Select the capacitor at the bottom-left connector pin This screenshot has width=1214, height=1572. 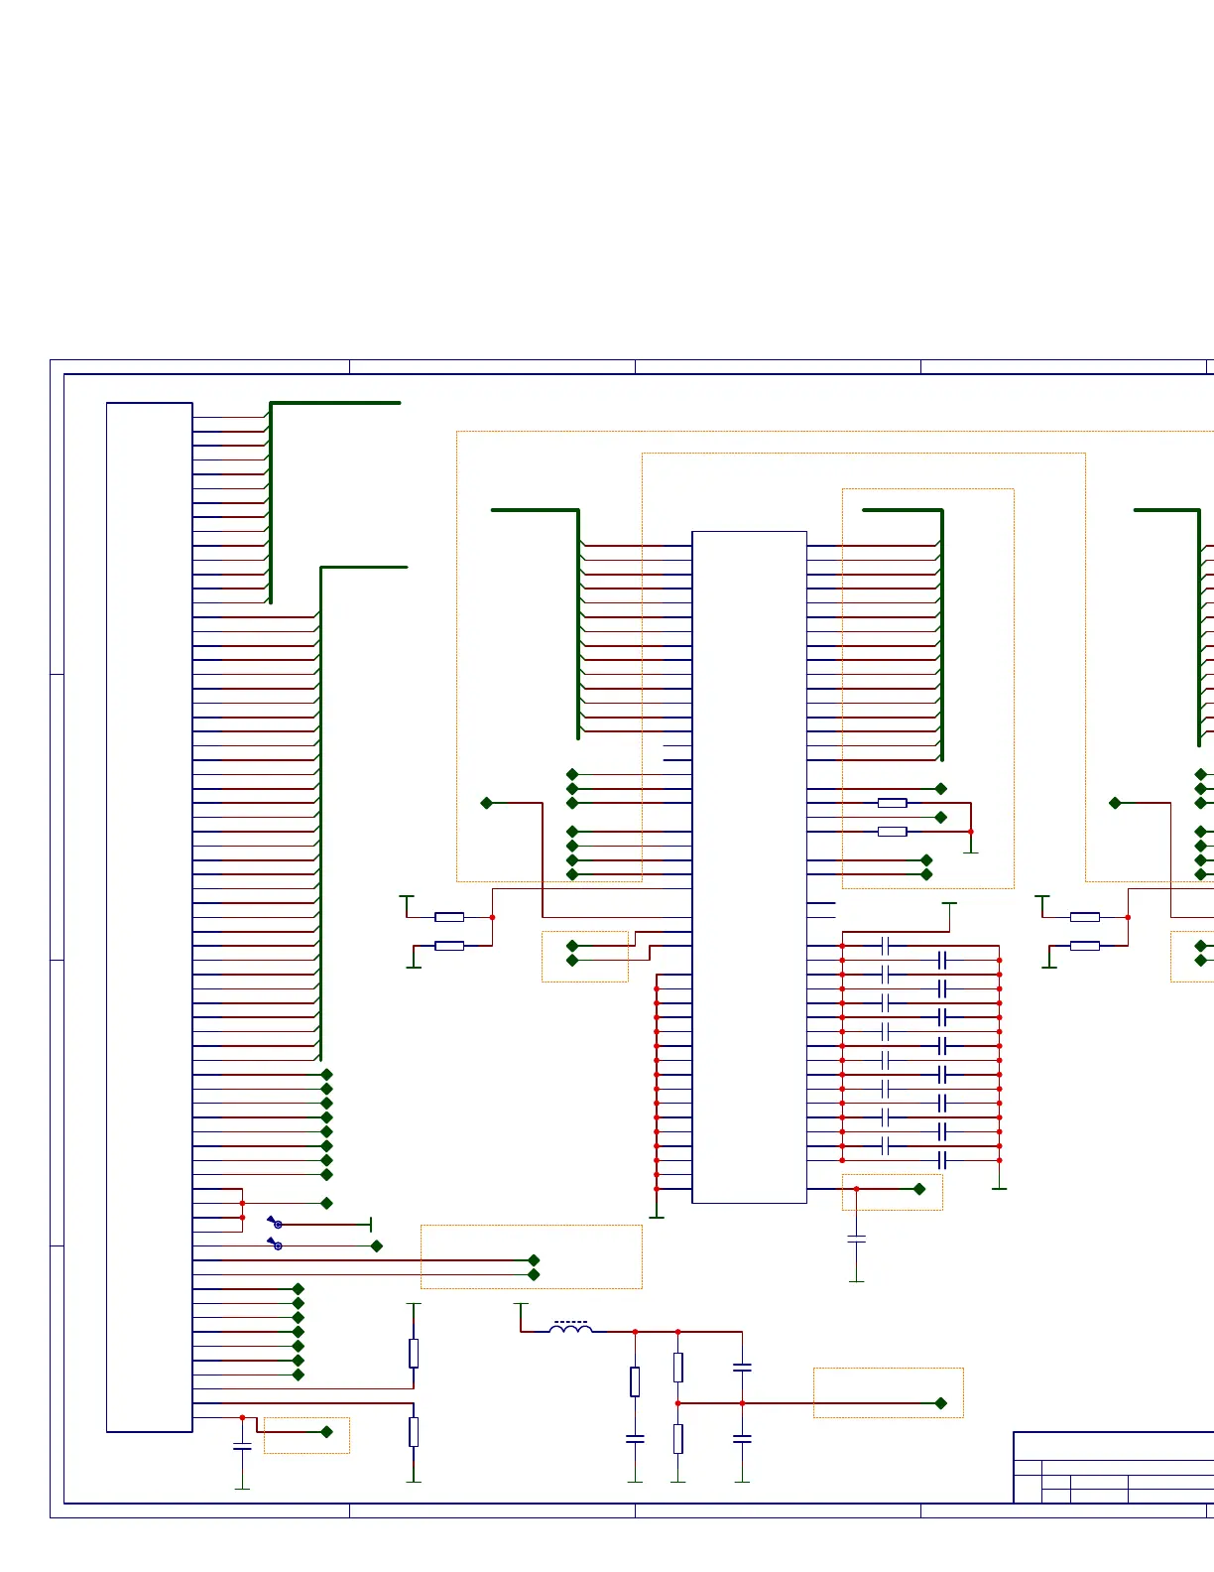242,1447
